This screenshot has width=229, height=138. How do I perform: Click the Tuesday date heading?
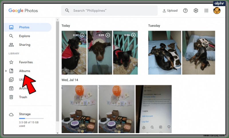154,26
